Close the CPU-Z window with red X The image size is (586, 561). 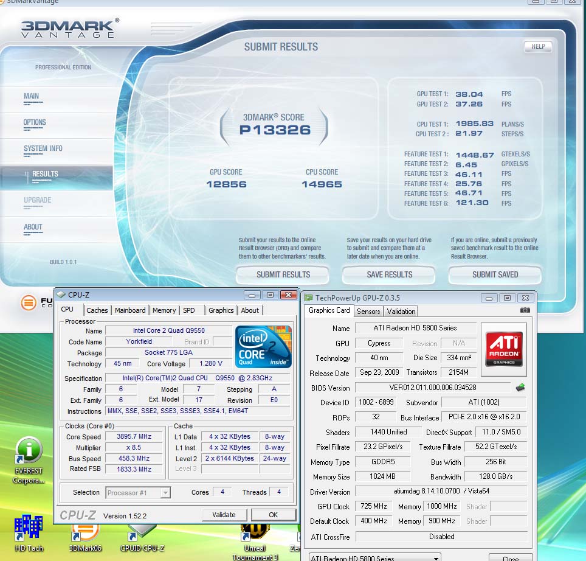point(289,295)
